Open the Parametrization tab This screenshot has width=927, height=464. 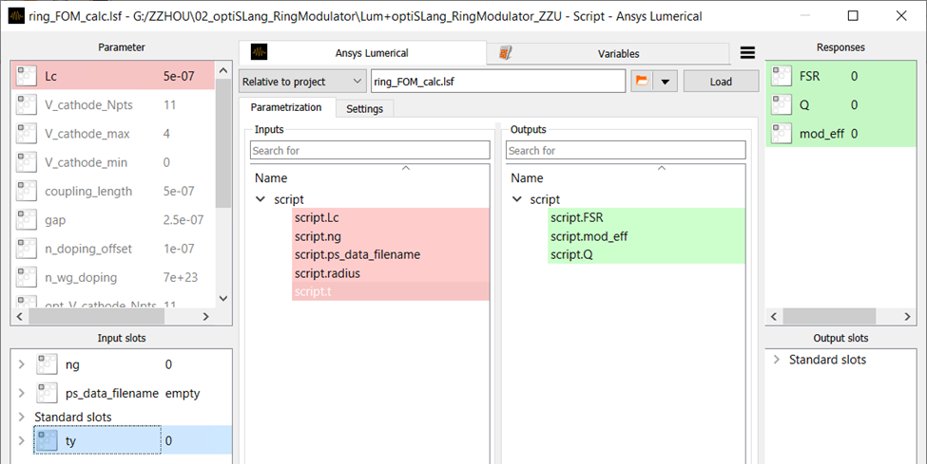coord(287,107)
